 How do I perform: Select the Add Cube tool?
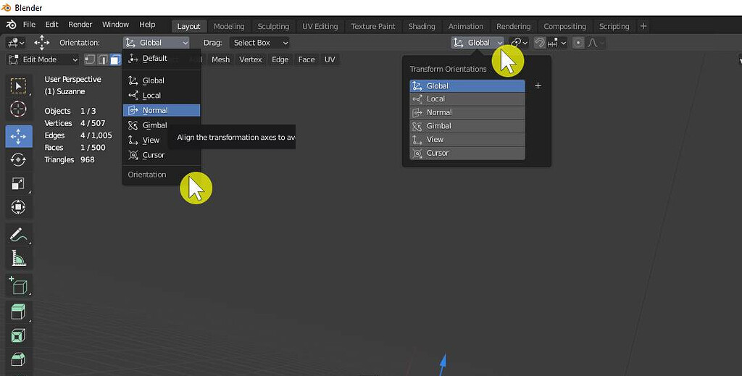pyautogui.click(x=18, y=285)
